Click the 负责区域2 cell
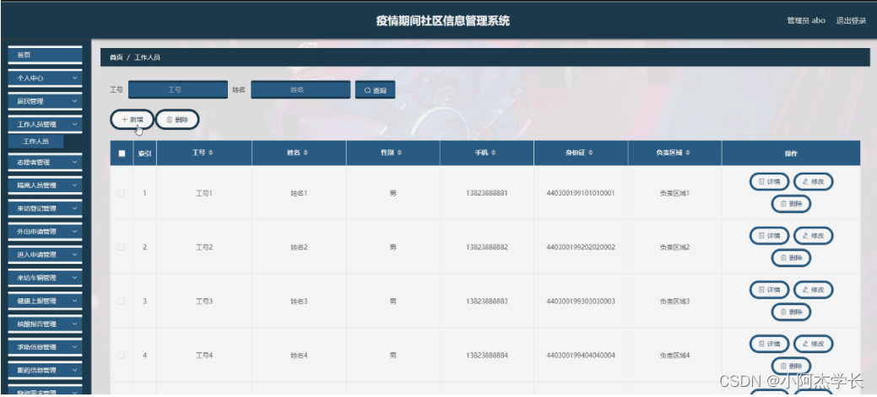 pos(674,247)
